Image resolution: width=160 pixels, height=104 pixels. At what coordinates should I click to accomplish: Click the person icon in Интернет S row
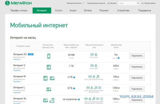pos(96,66)
